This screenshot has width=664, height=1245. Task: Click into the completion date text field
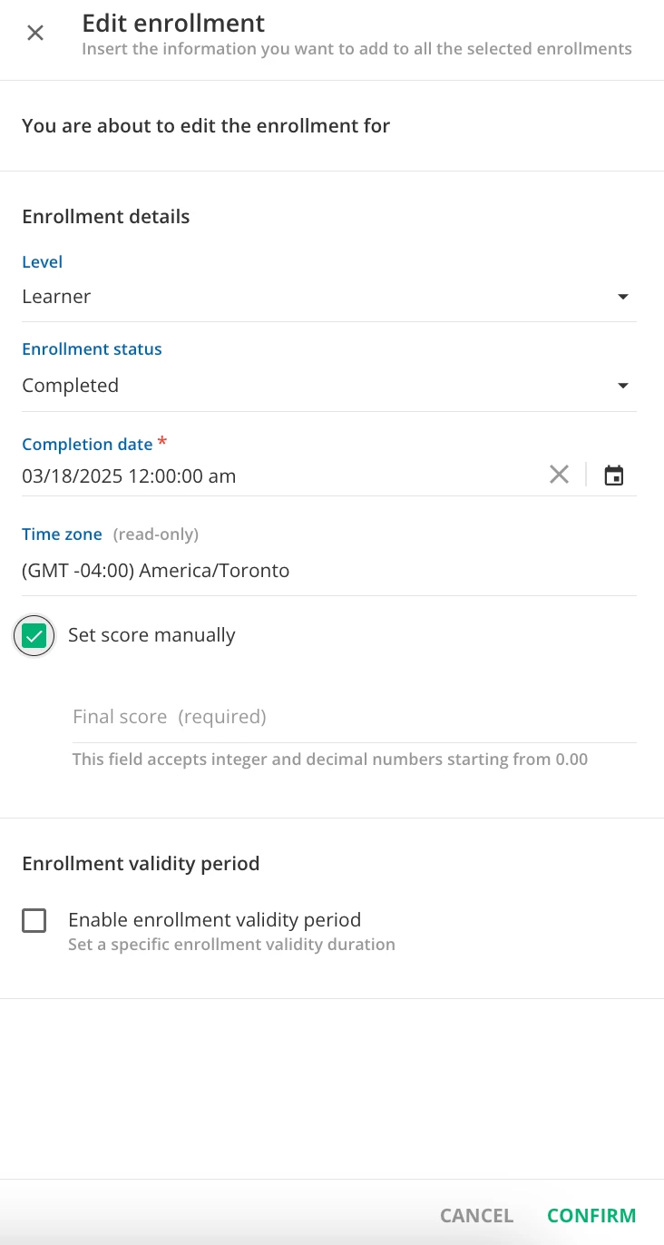pos(272,475)
